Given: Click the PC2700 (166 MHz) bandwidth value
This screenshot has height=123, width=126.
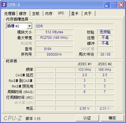Looking at the screenshot, I should coord(54,38).
